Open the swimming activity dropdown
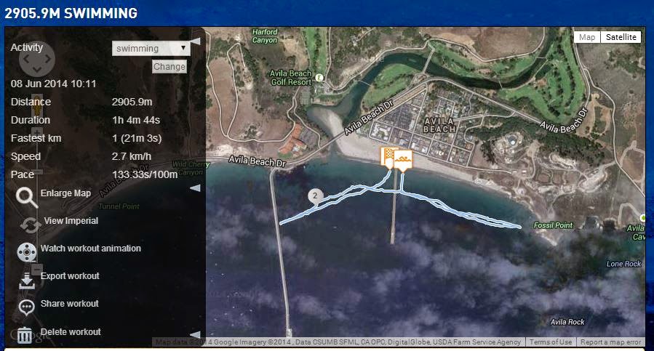 151,49
